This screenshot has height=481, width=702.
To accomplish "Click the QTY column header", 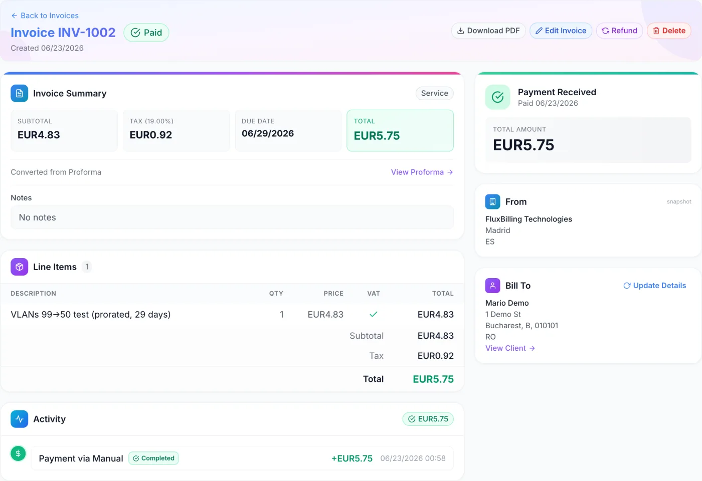I will click(x=276, y=294).
